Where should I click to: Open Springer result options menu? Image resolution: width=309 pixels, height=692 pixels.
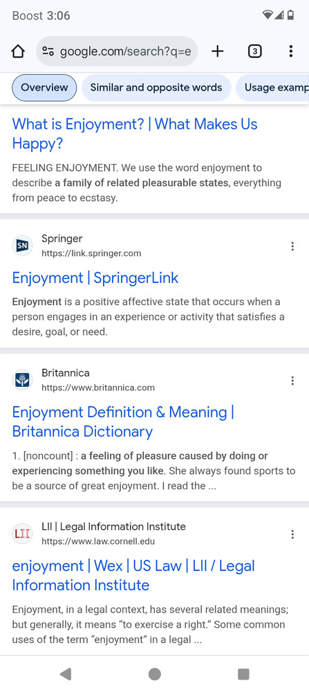(292, 246)
